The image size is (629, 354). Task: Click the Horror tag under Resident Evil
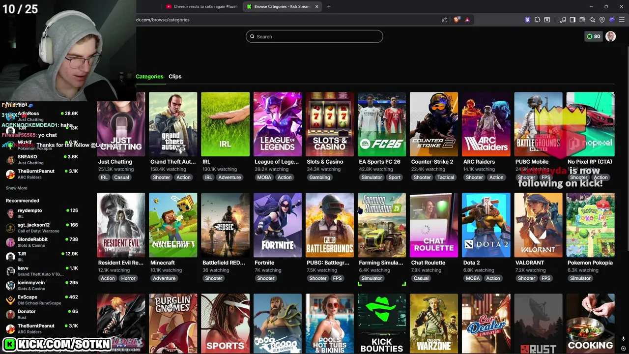(128, 278)
